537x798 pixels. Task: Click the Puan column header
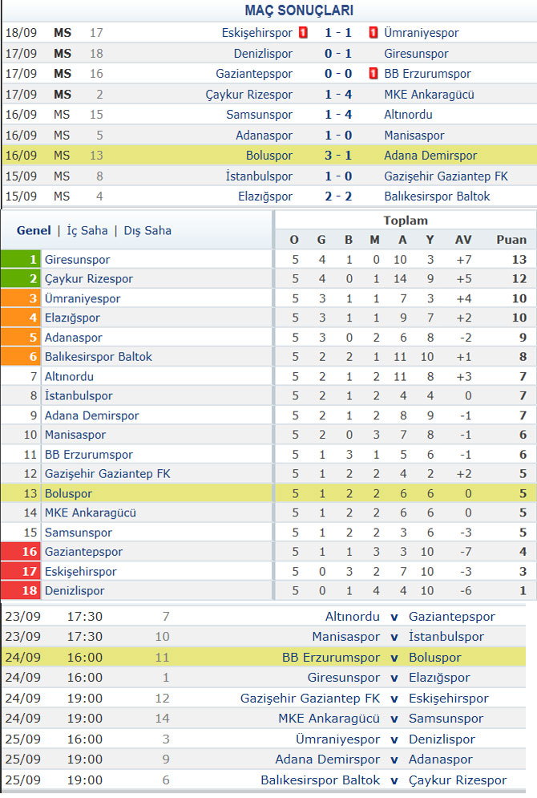511,240
